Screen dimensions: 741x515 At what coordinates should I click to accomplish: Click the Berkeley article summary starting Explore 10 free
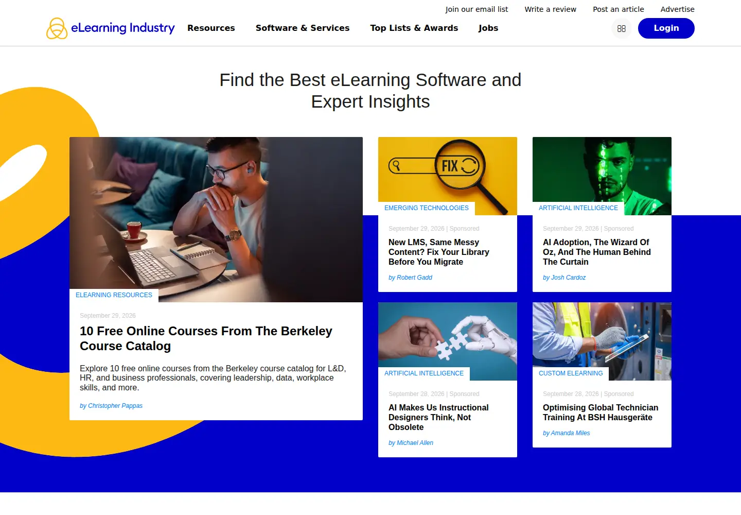click(x=213, y=378)
